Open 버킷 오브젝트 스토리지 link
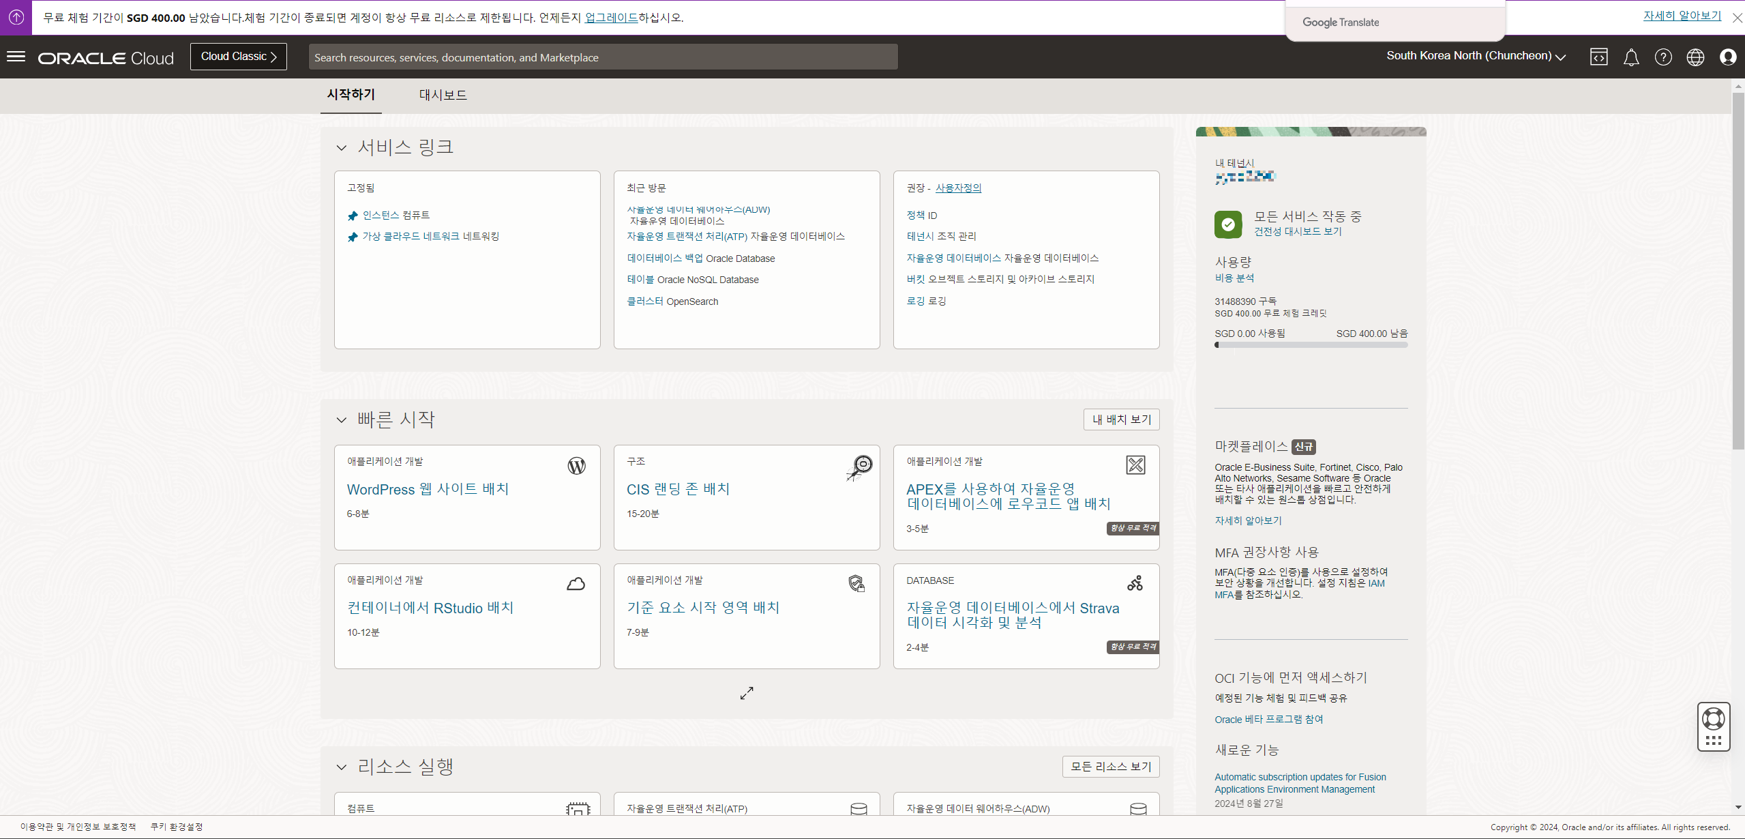This screenshot has height=839, width=1745. point(1000,279)
